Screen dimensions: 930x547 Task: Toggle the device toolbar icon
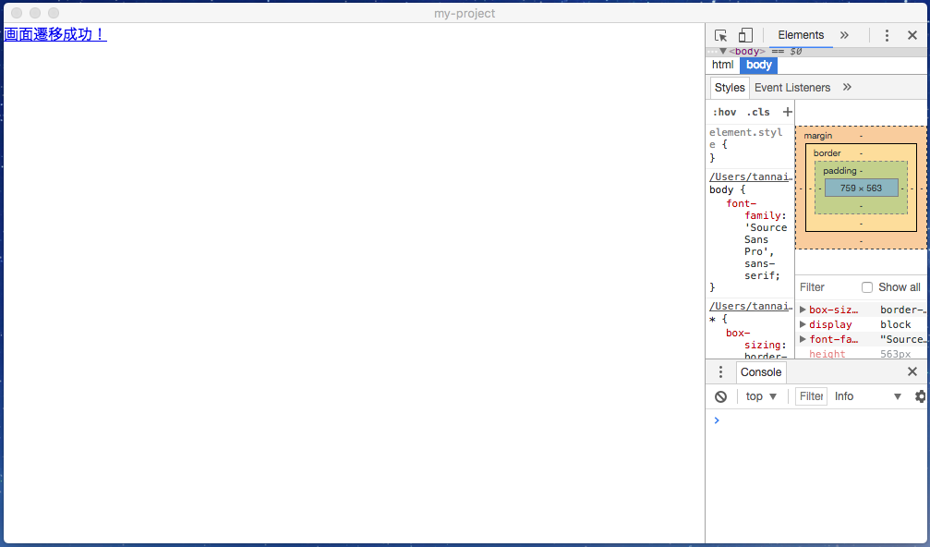pyautogui.click(x=744, y=34)
